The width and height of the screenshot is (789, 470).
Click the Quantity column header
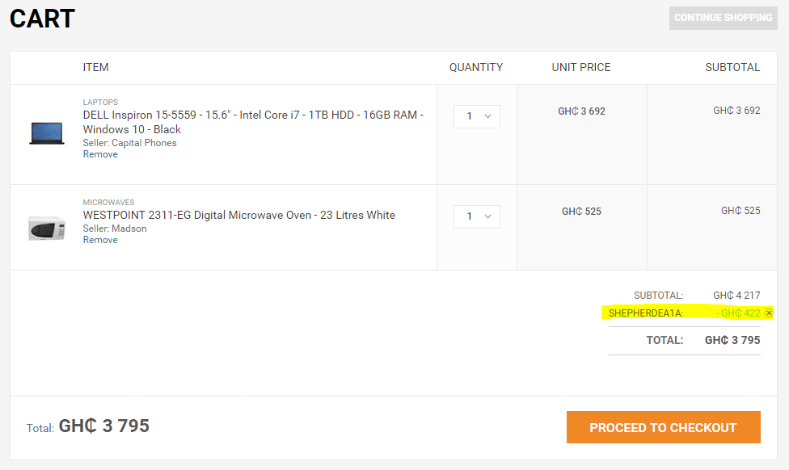476,68
